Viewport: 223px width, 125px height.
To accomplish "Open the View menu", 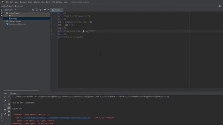I will (x=17, y=2).
